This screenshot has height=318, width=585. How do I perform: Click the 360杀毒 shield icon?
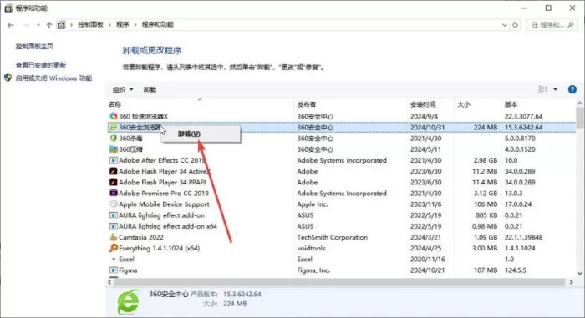114,139
